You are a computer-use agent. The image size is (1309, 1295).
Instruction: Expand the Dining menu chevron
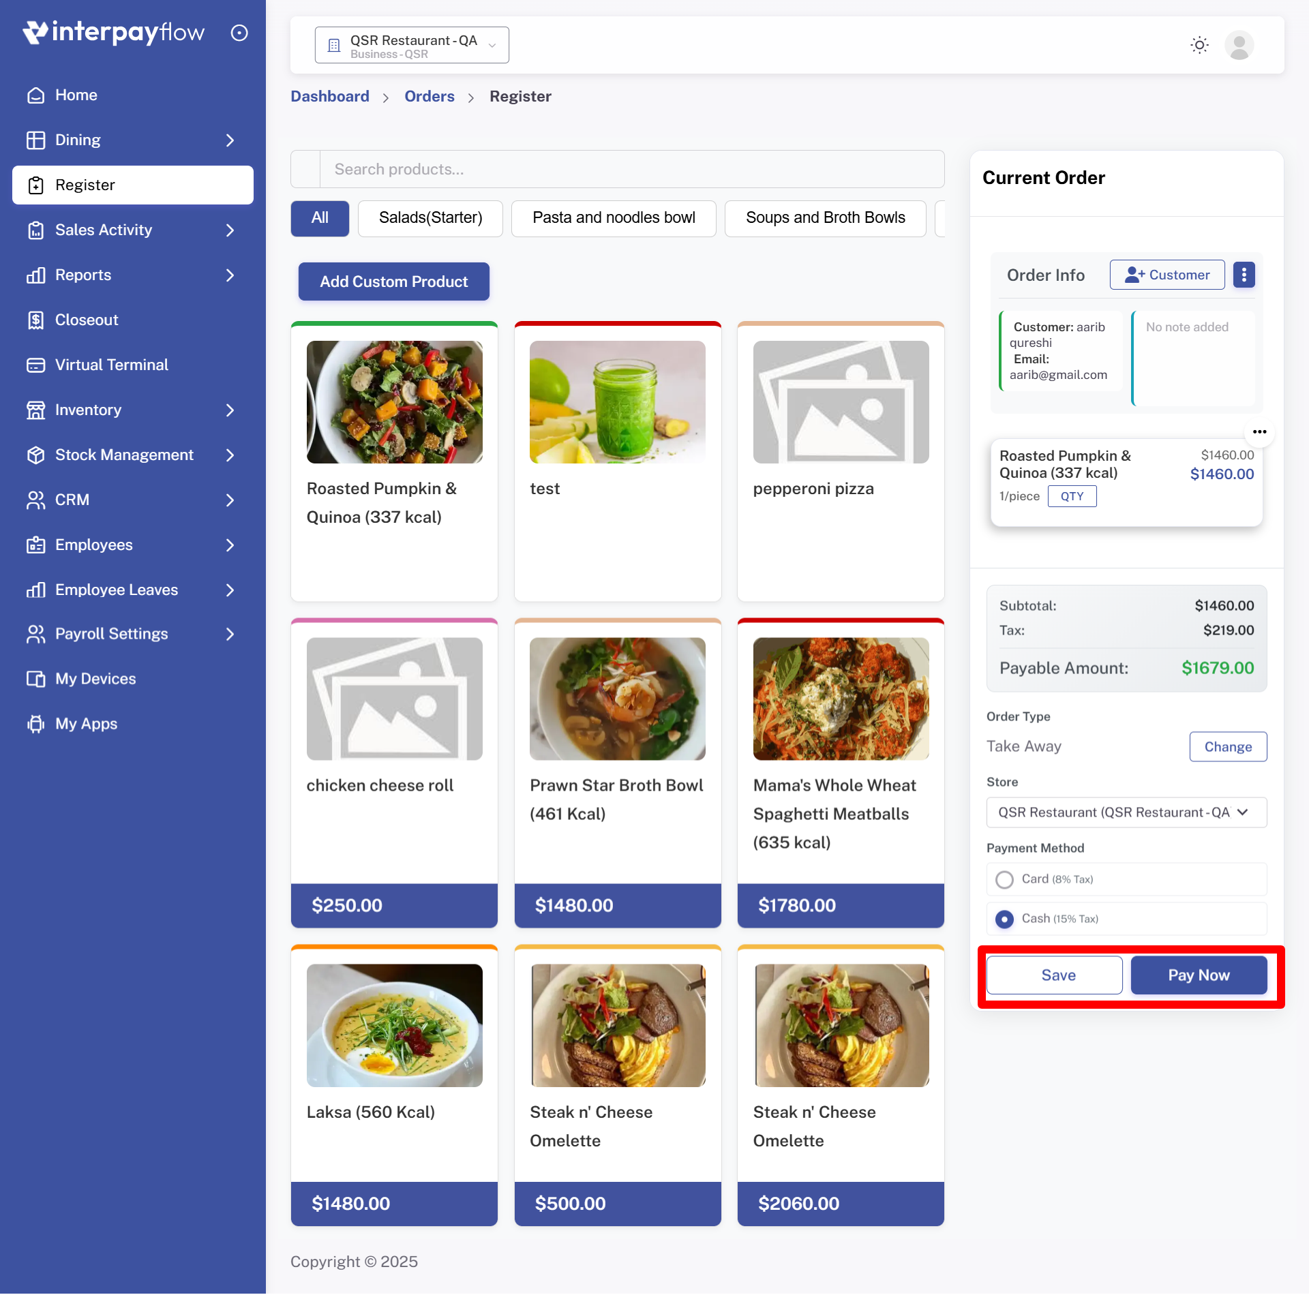pyautogui.click(x=230, y=140)
